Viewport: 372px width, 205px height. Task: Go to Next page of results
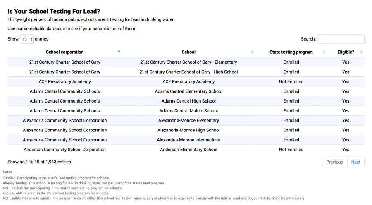pos(355,162)
